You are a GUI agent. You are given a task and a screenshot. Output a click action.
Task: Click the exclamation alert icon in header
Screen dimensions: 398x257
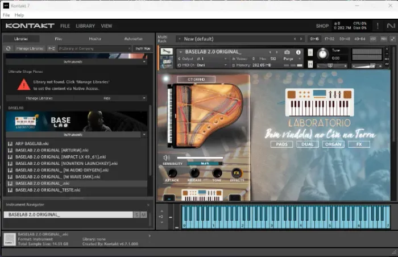point(378,26)
